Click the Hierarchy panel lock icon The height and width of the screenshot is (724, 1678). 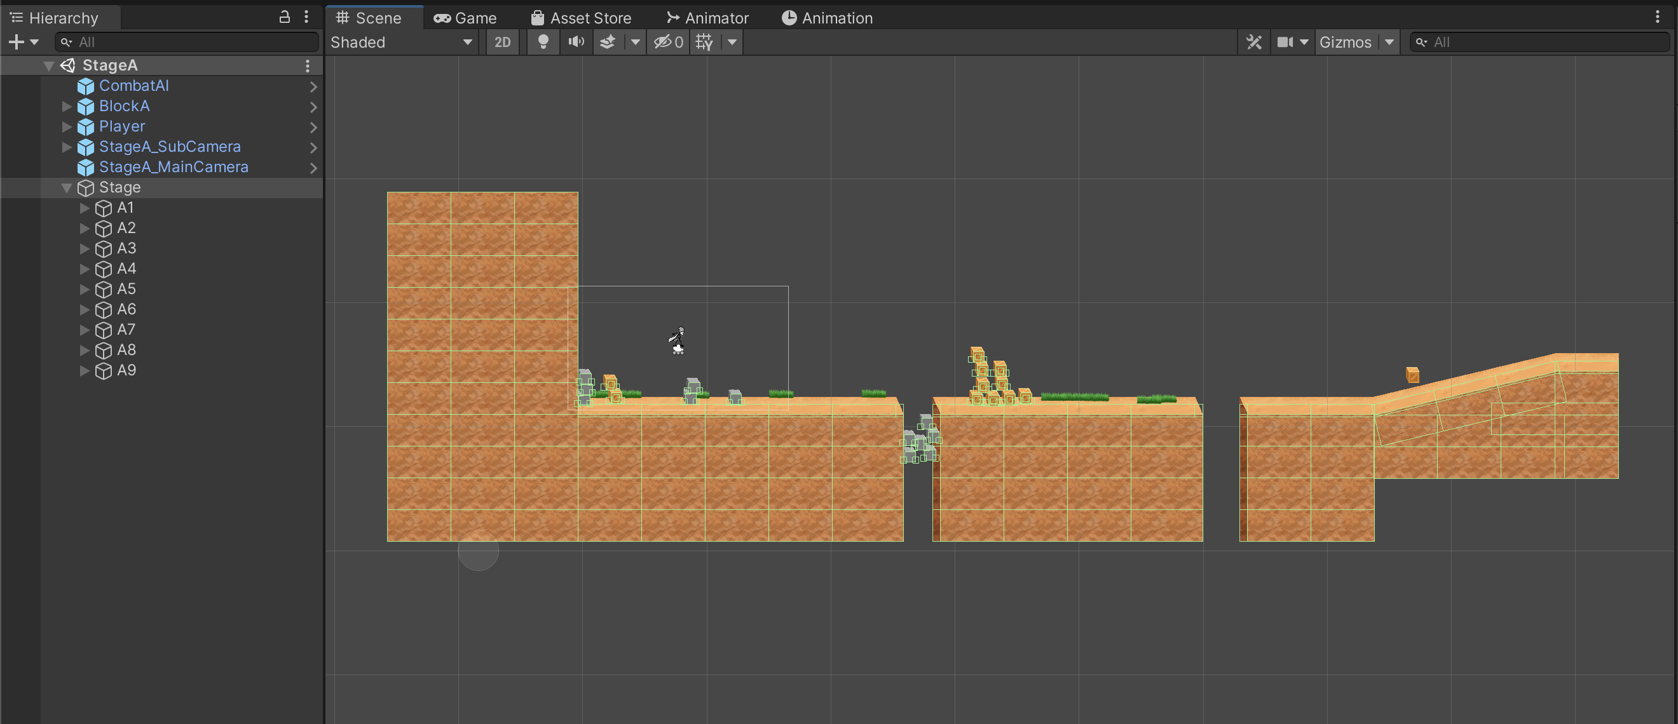[x=285, y=17]
